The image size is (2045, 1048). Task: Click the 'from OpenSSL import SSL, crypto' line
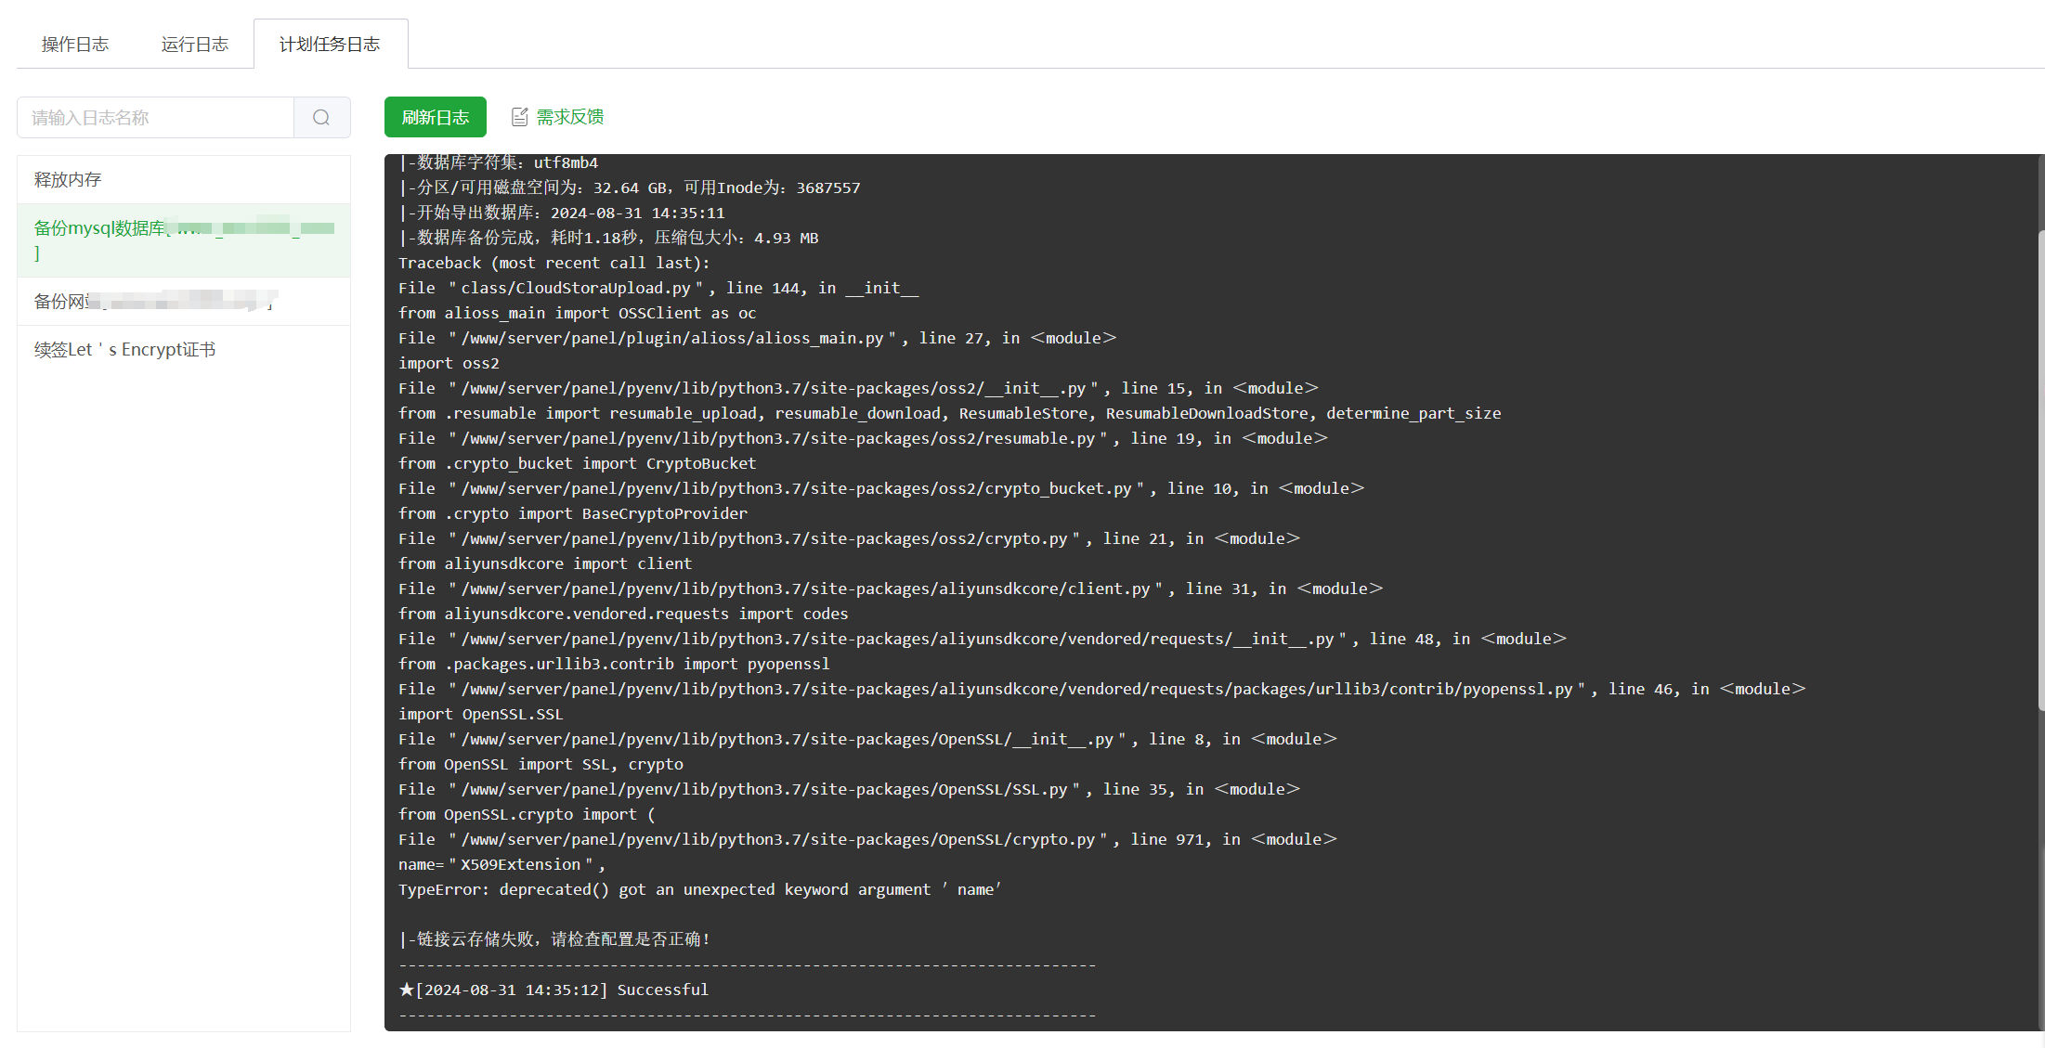(x=541, y=764)
